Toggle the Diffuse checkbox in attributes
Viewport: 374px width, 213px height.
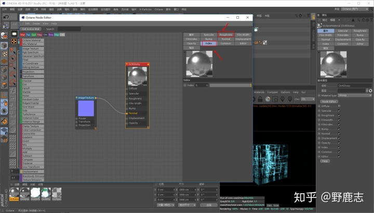[x=339, y=106]
